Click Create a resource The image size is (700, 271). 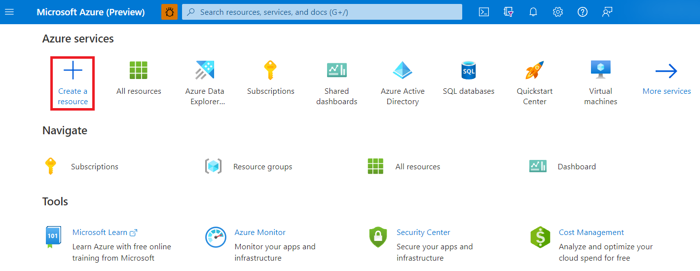73,82
